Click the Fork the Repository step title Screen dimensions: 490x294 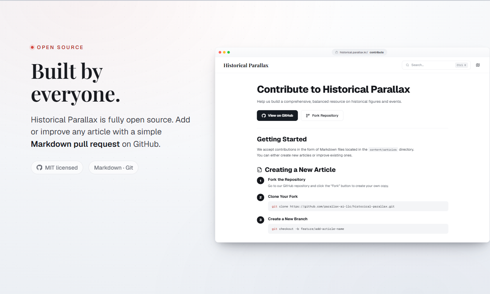[287, 180]
